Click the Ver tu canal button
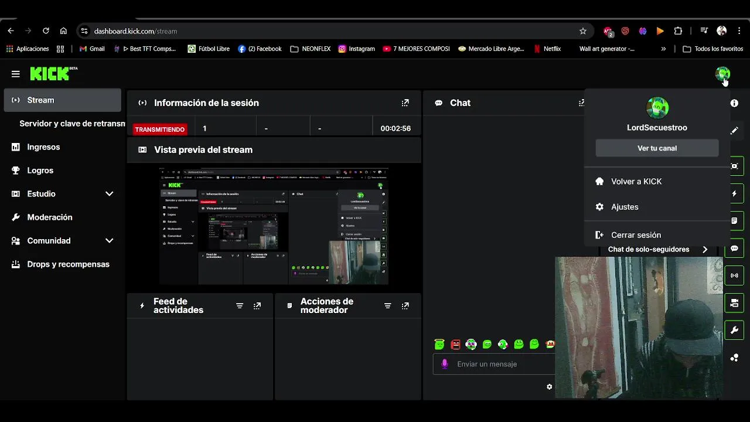Image resolution: width=750 pixels, height=422 pixels. coord(657,148)
